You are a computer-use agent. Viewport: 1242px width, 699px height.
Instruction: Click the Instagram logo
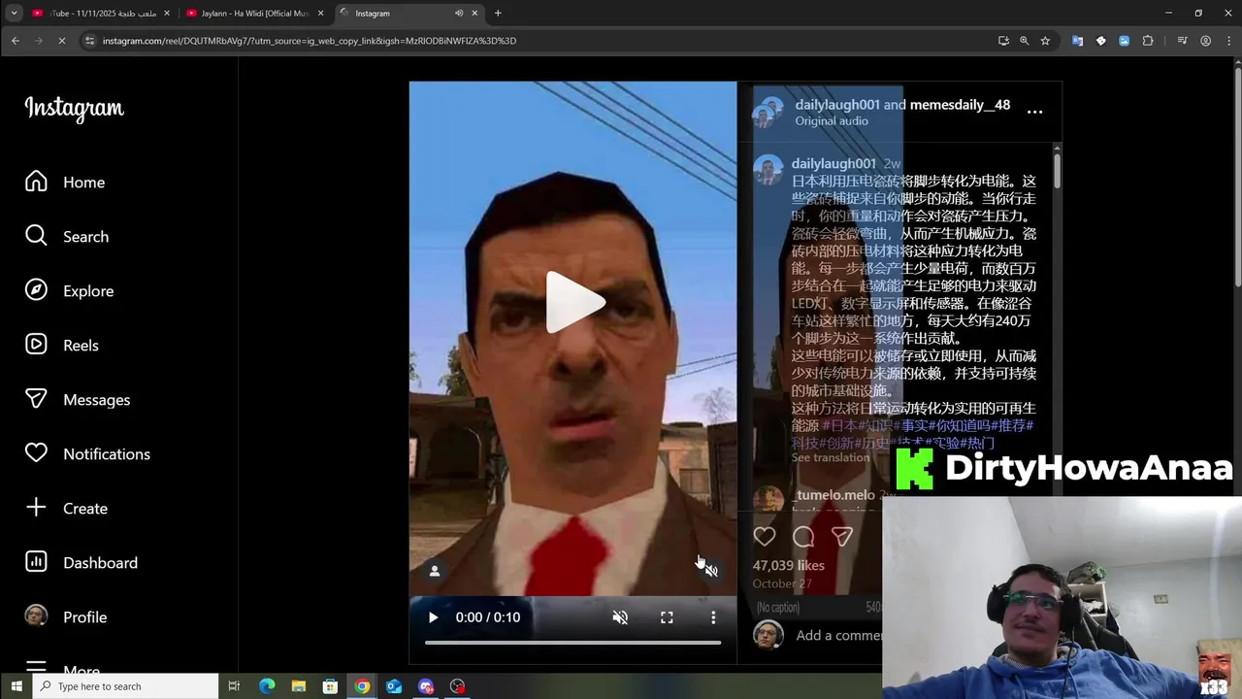coord(75,109)
